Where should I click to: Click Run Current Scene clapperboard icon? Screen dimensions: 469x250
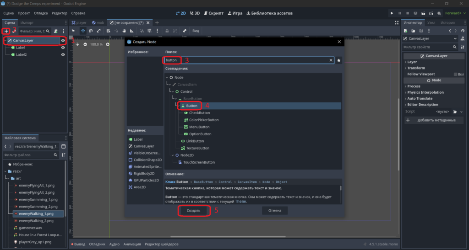(423, 13)
